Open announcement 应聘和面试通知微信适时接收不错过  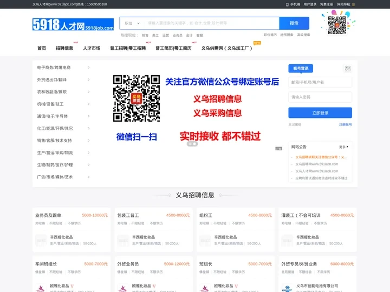pyautogui.click(x=321, y=178)
